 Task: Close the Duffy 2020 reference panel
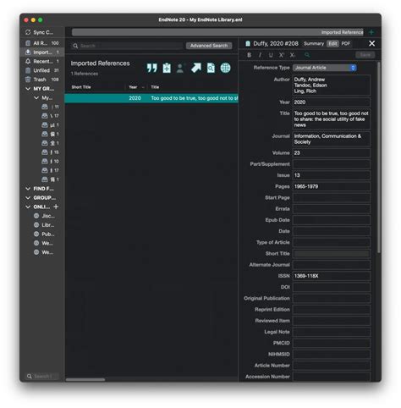[x=372, y=43]
